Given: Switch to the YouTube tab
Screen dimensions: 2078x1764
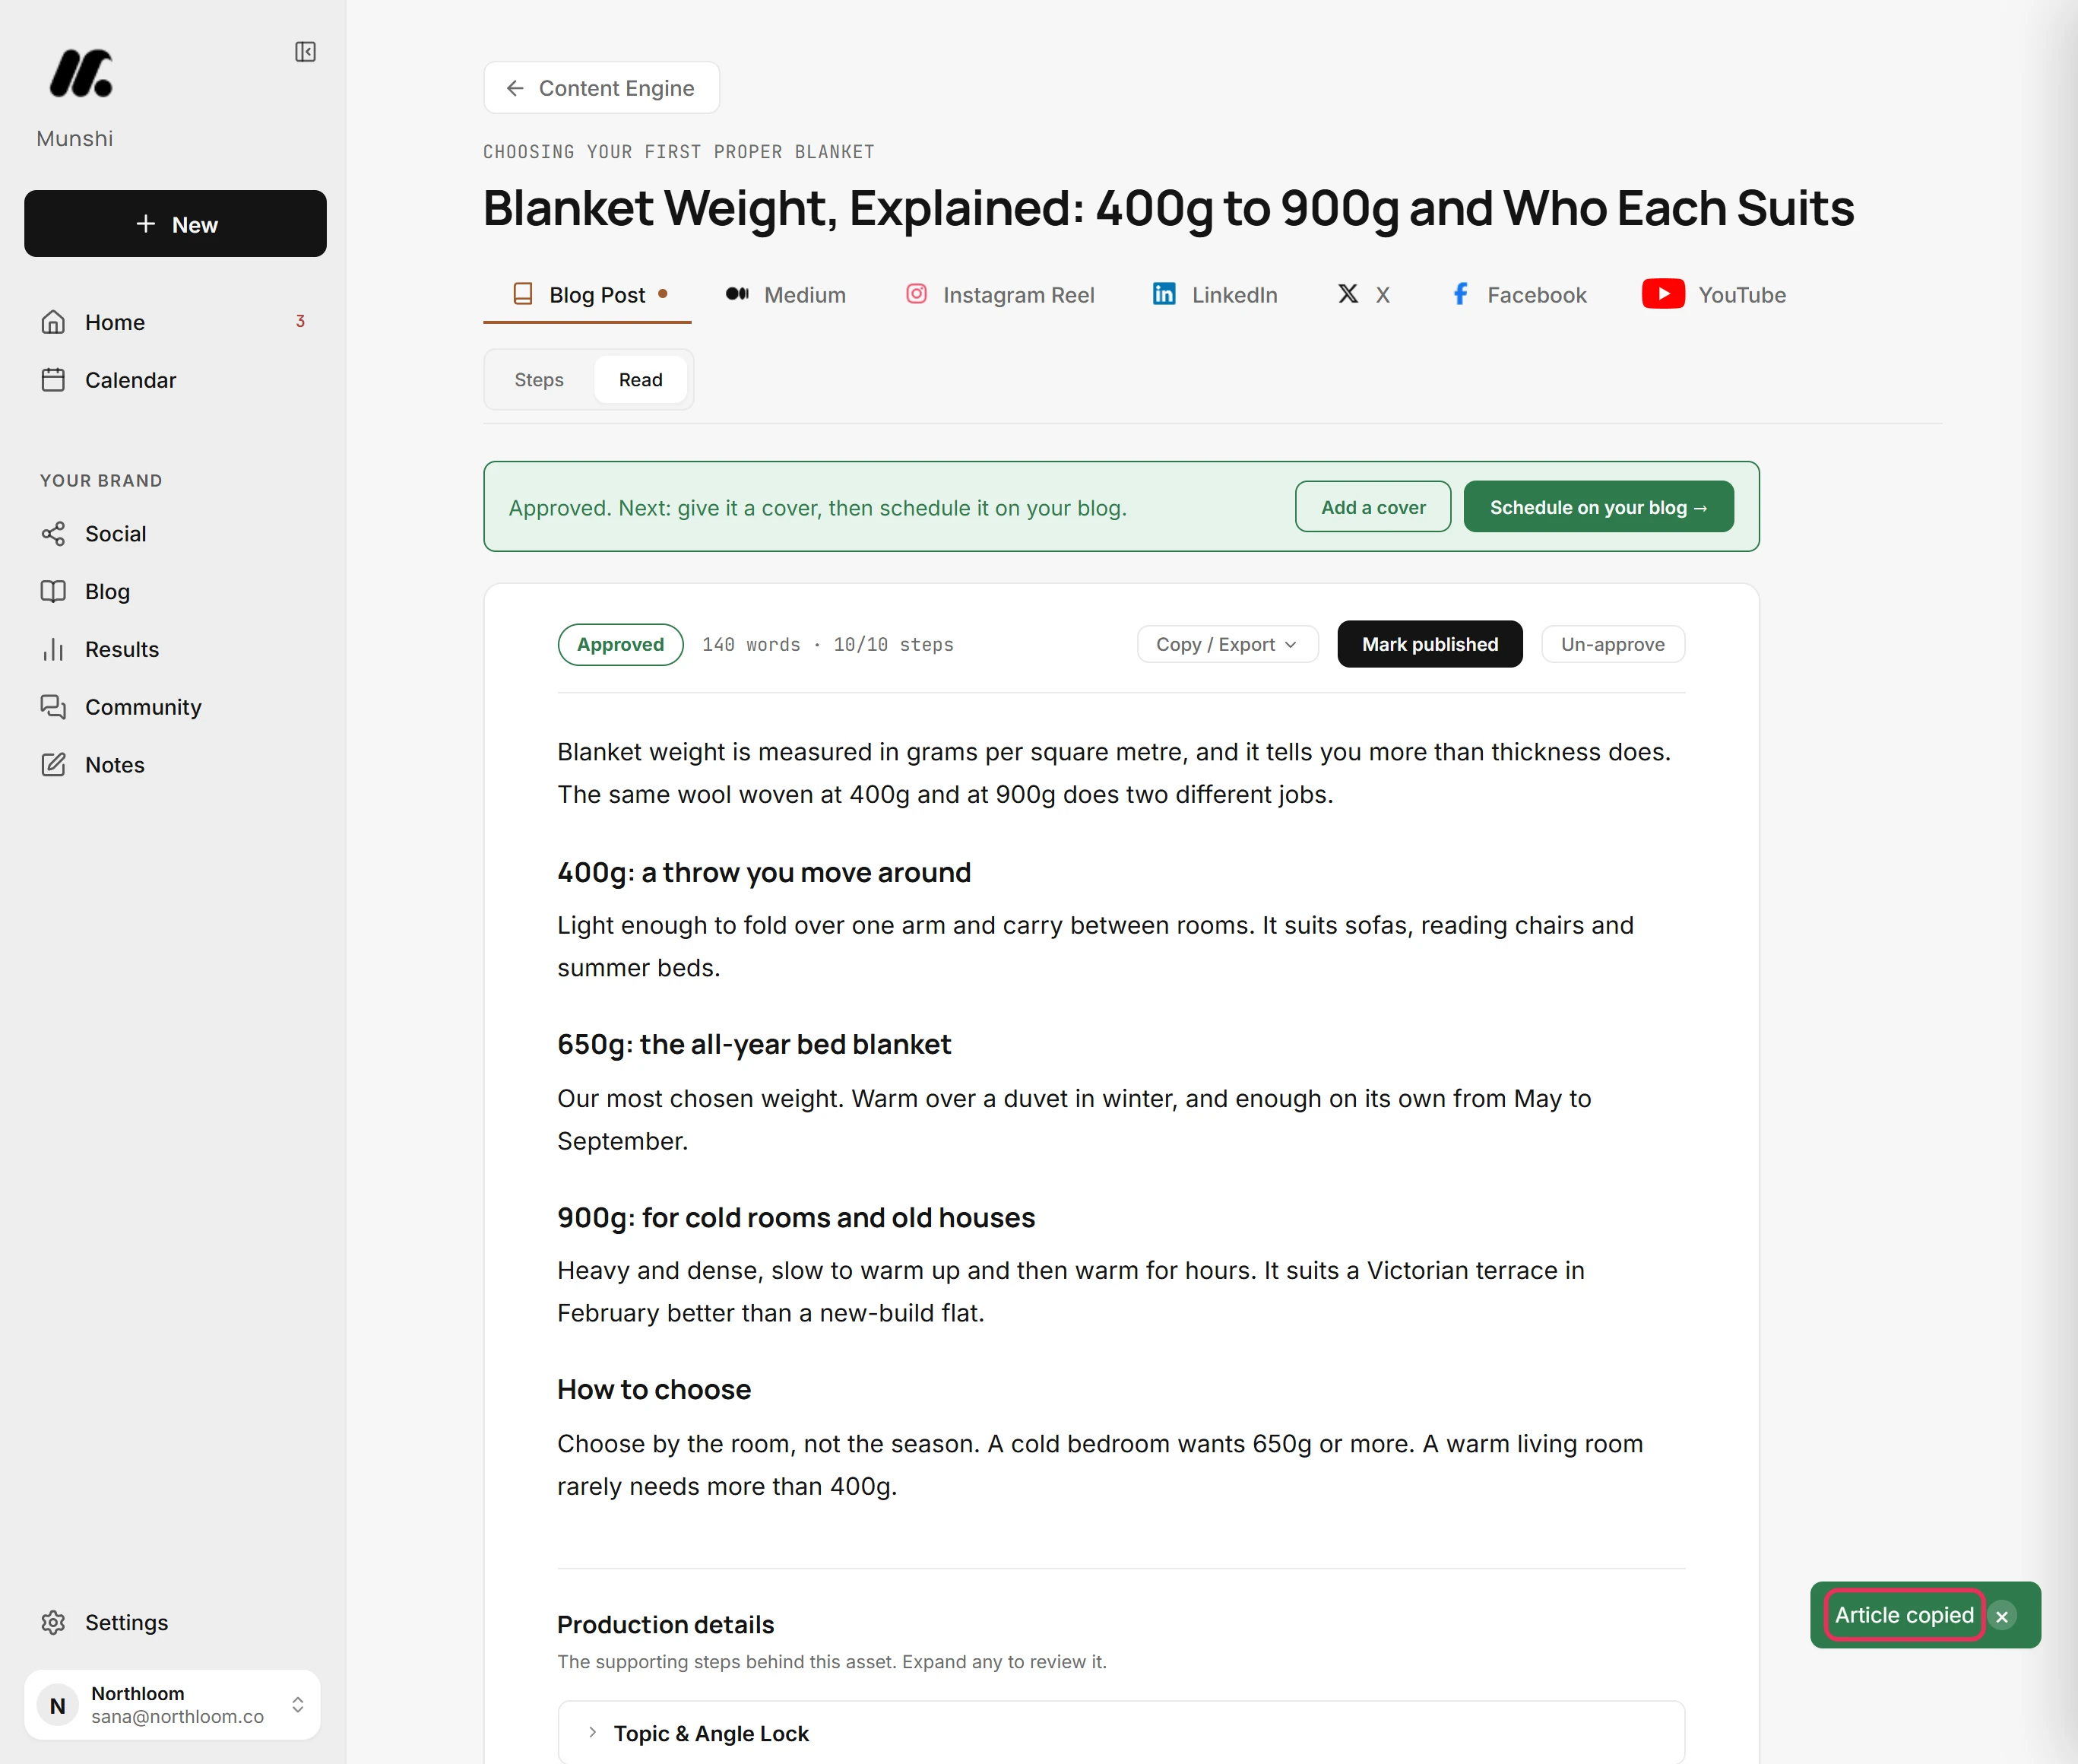Looking at the screenshot, I should (x=1713, y=295).
